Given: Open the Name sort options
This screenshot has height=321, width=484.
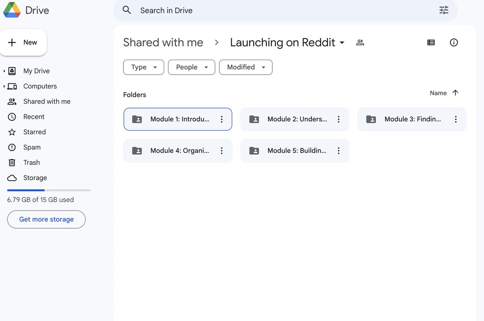Looking at the screenshot, I should (438, 93).
